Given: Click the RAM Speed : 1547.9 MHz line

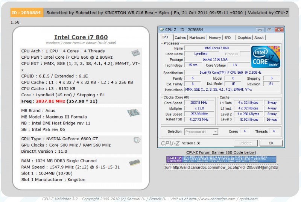Looking at the screenshot, I should [x=70, y=167].
